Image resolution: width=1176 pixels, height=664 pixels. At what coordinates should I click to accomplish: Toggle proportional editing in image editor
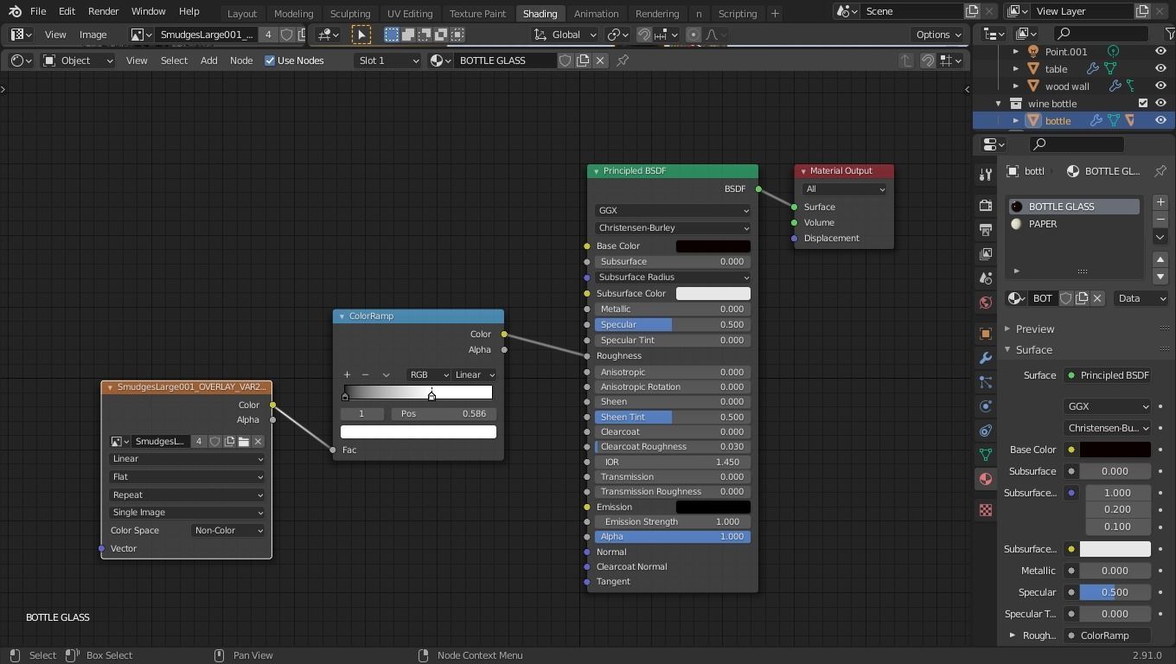693,35
